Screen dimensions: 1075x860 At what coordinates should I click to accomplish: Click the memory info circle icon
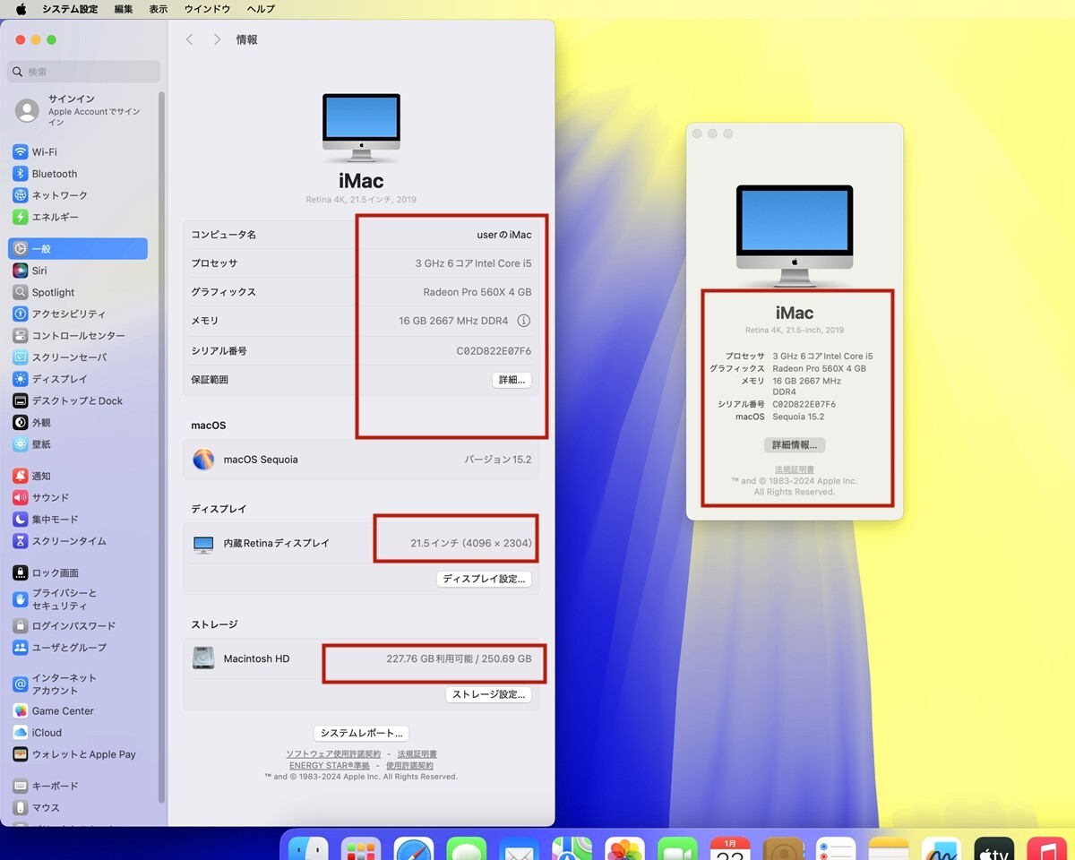click(524, 321)
